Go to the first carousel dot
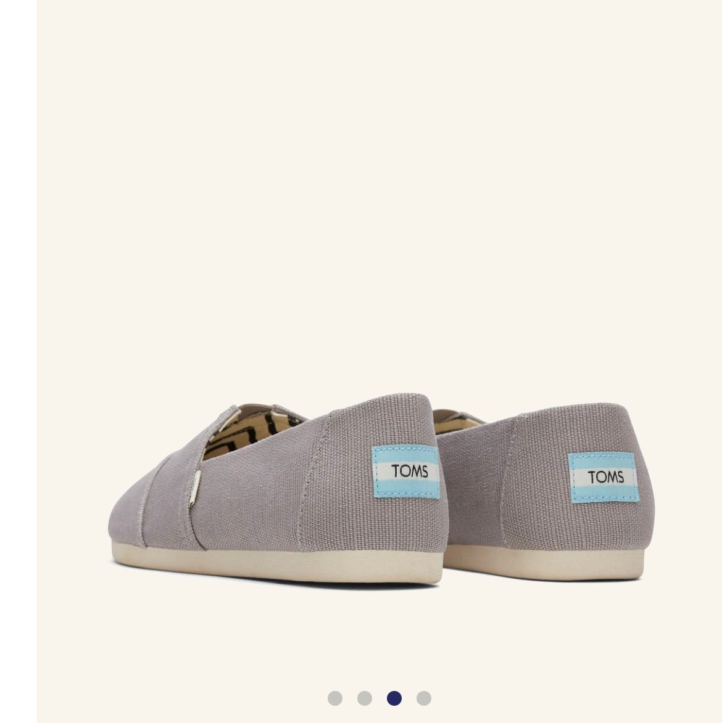Viewport: 722px width, 723px height. [x=334, y=698]
